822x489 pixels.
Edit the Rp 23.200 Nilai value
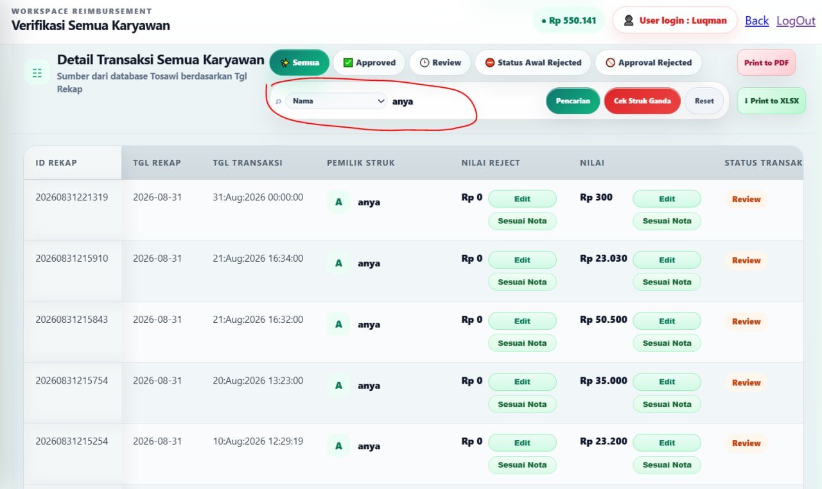tap(667, 443)
